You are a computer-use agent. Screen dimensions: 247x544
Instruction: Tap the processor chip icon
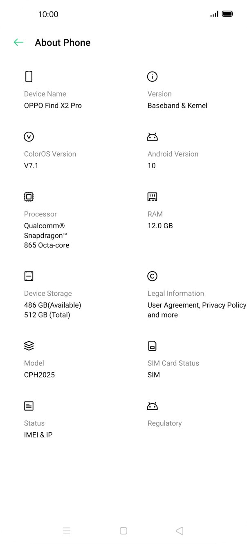coord(29,197)
